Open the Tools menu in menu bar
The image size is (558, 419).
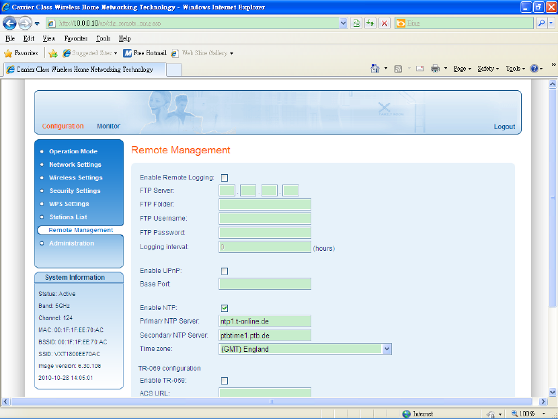coord(104,38)
